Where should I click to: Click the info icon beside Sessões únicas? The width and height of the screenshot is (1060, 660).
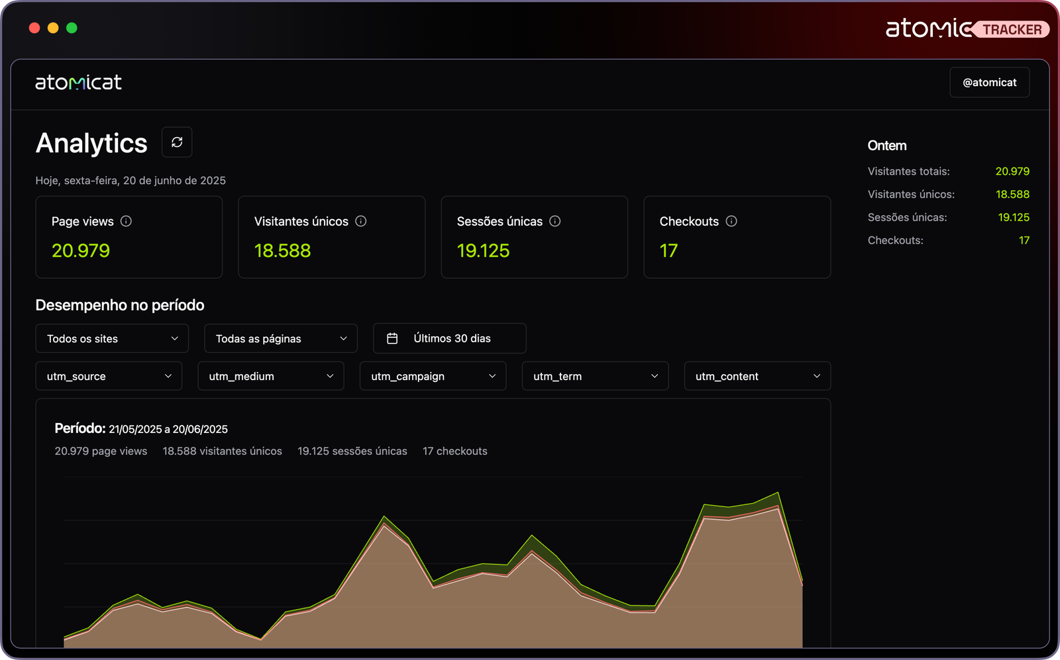click(555, 221)
